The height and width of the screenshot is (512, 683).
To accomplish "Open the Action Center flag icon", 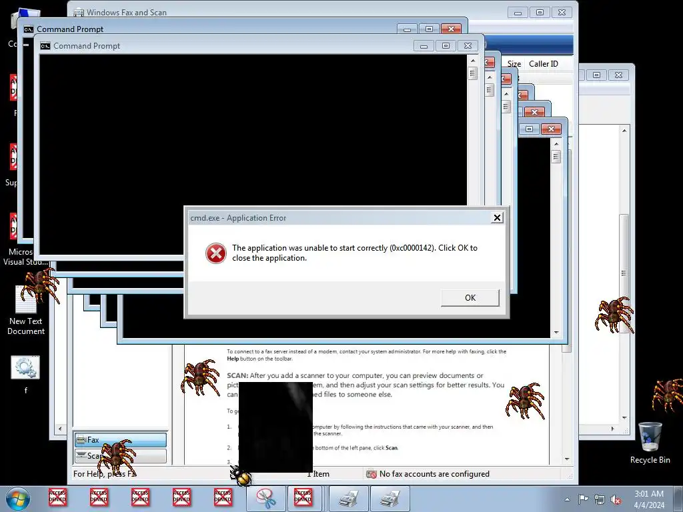I will 583,499.
